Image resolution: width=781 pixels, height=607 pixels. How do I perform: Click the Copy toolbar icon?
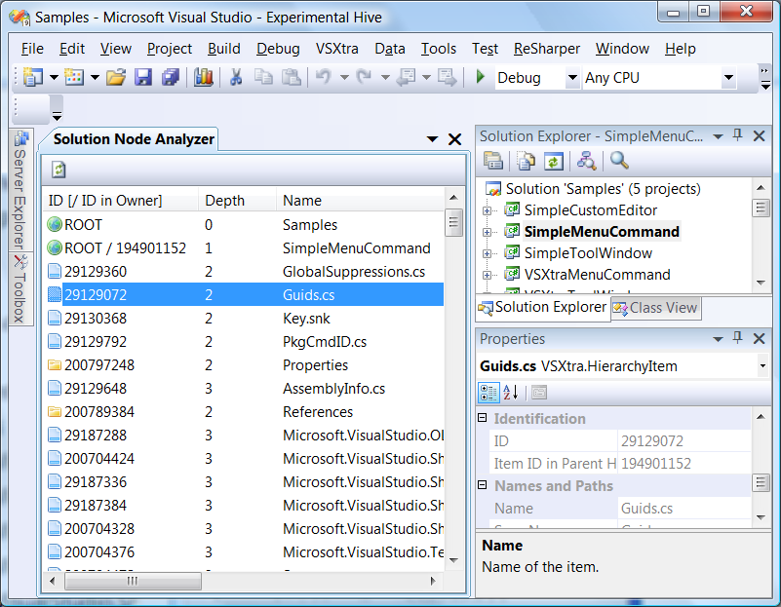(x=263, y=77)
